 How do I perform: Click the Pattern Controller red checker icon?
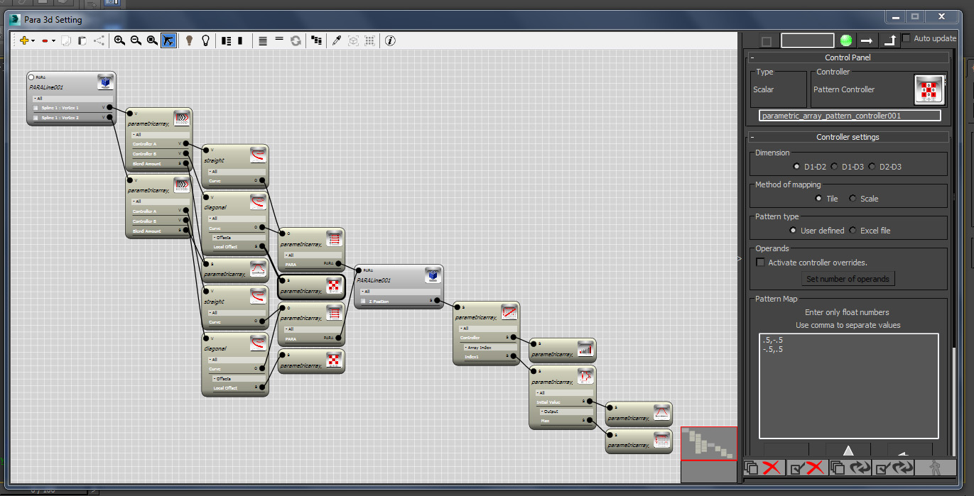click(x=929, y=90)
